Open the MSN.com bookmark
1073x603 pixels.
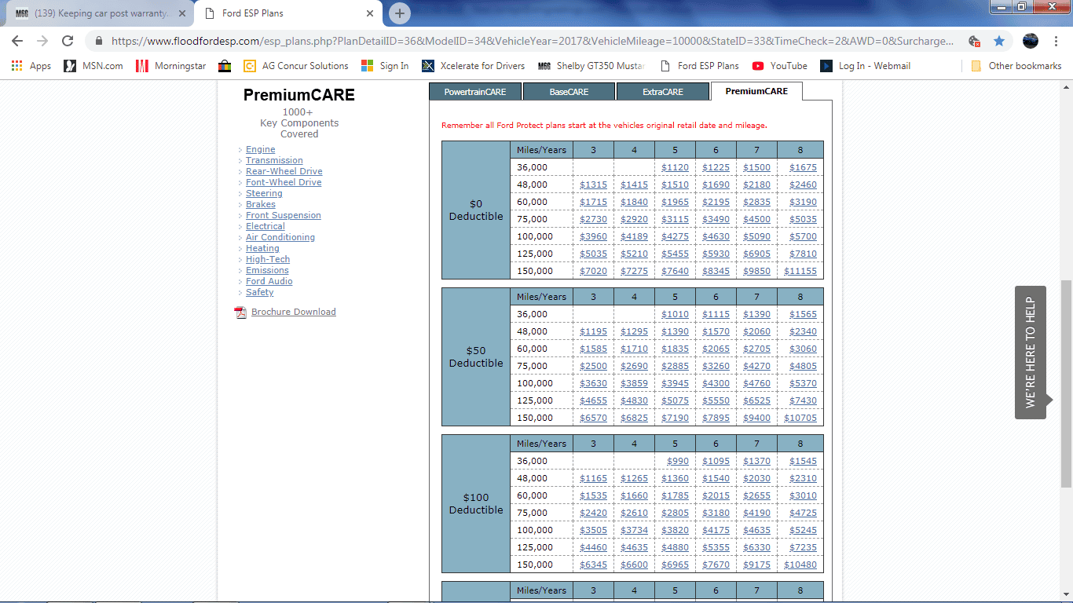[93, 66]
